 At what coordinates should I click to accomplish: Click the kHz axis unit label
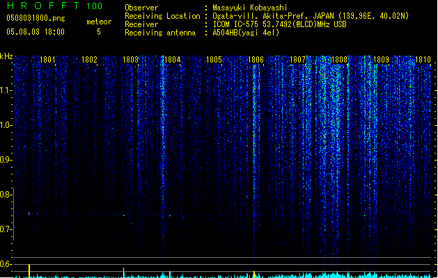pyautogui.click(x=6, y=56)
